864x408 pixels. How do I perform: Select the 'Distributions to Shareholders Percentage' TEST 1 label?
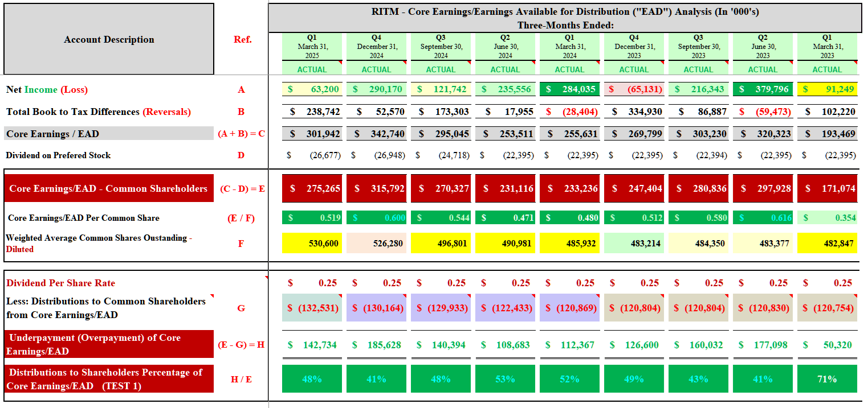(x=109, y=379)
